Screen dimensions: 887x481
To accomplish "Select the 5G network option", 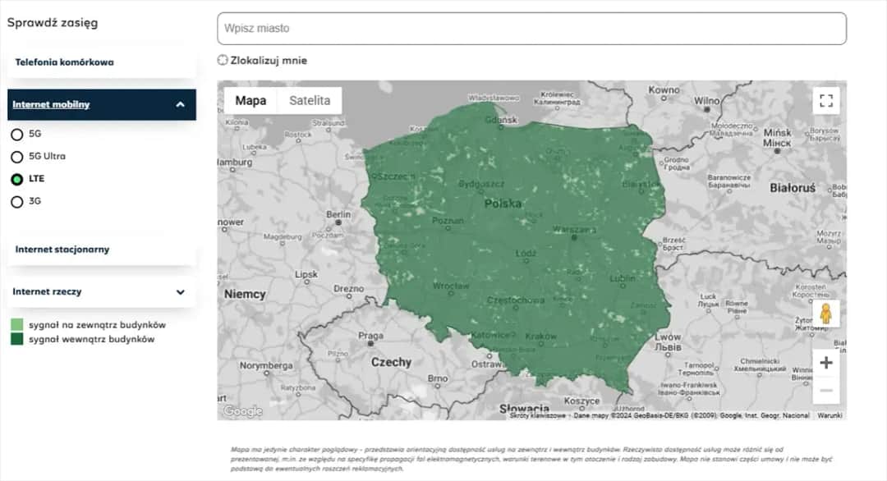I will tap(16, 134).
